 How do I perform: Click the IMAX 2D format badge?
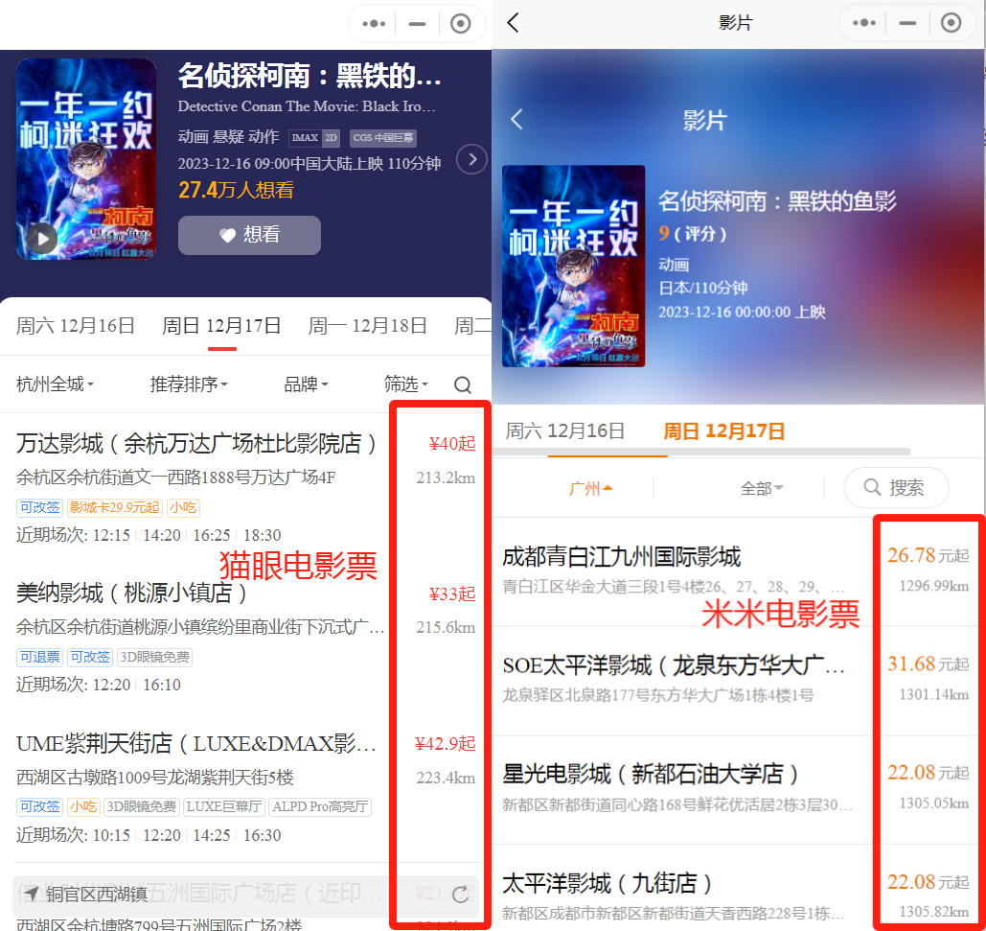314,138
